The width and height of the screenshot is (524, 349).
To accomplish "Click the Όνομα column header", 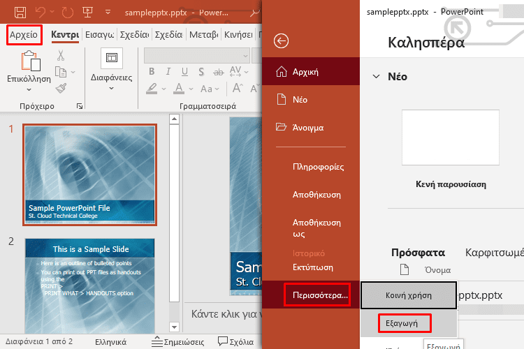I will tap(437, 270).
